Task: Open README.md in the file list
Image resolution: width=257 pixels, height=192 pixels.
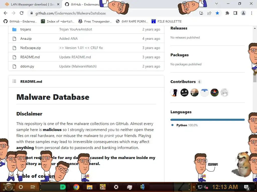Action: point(30,57)
